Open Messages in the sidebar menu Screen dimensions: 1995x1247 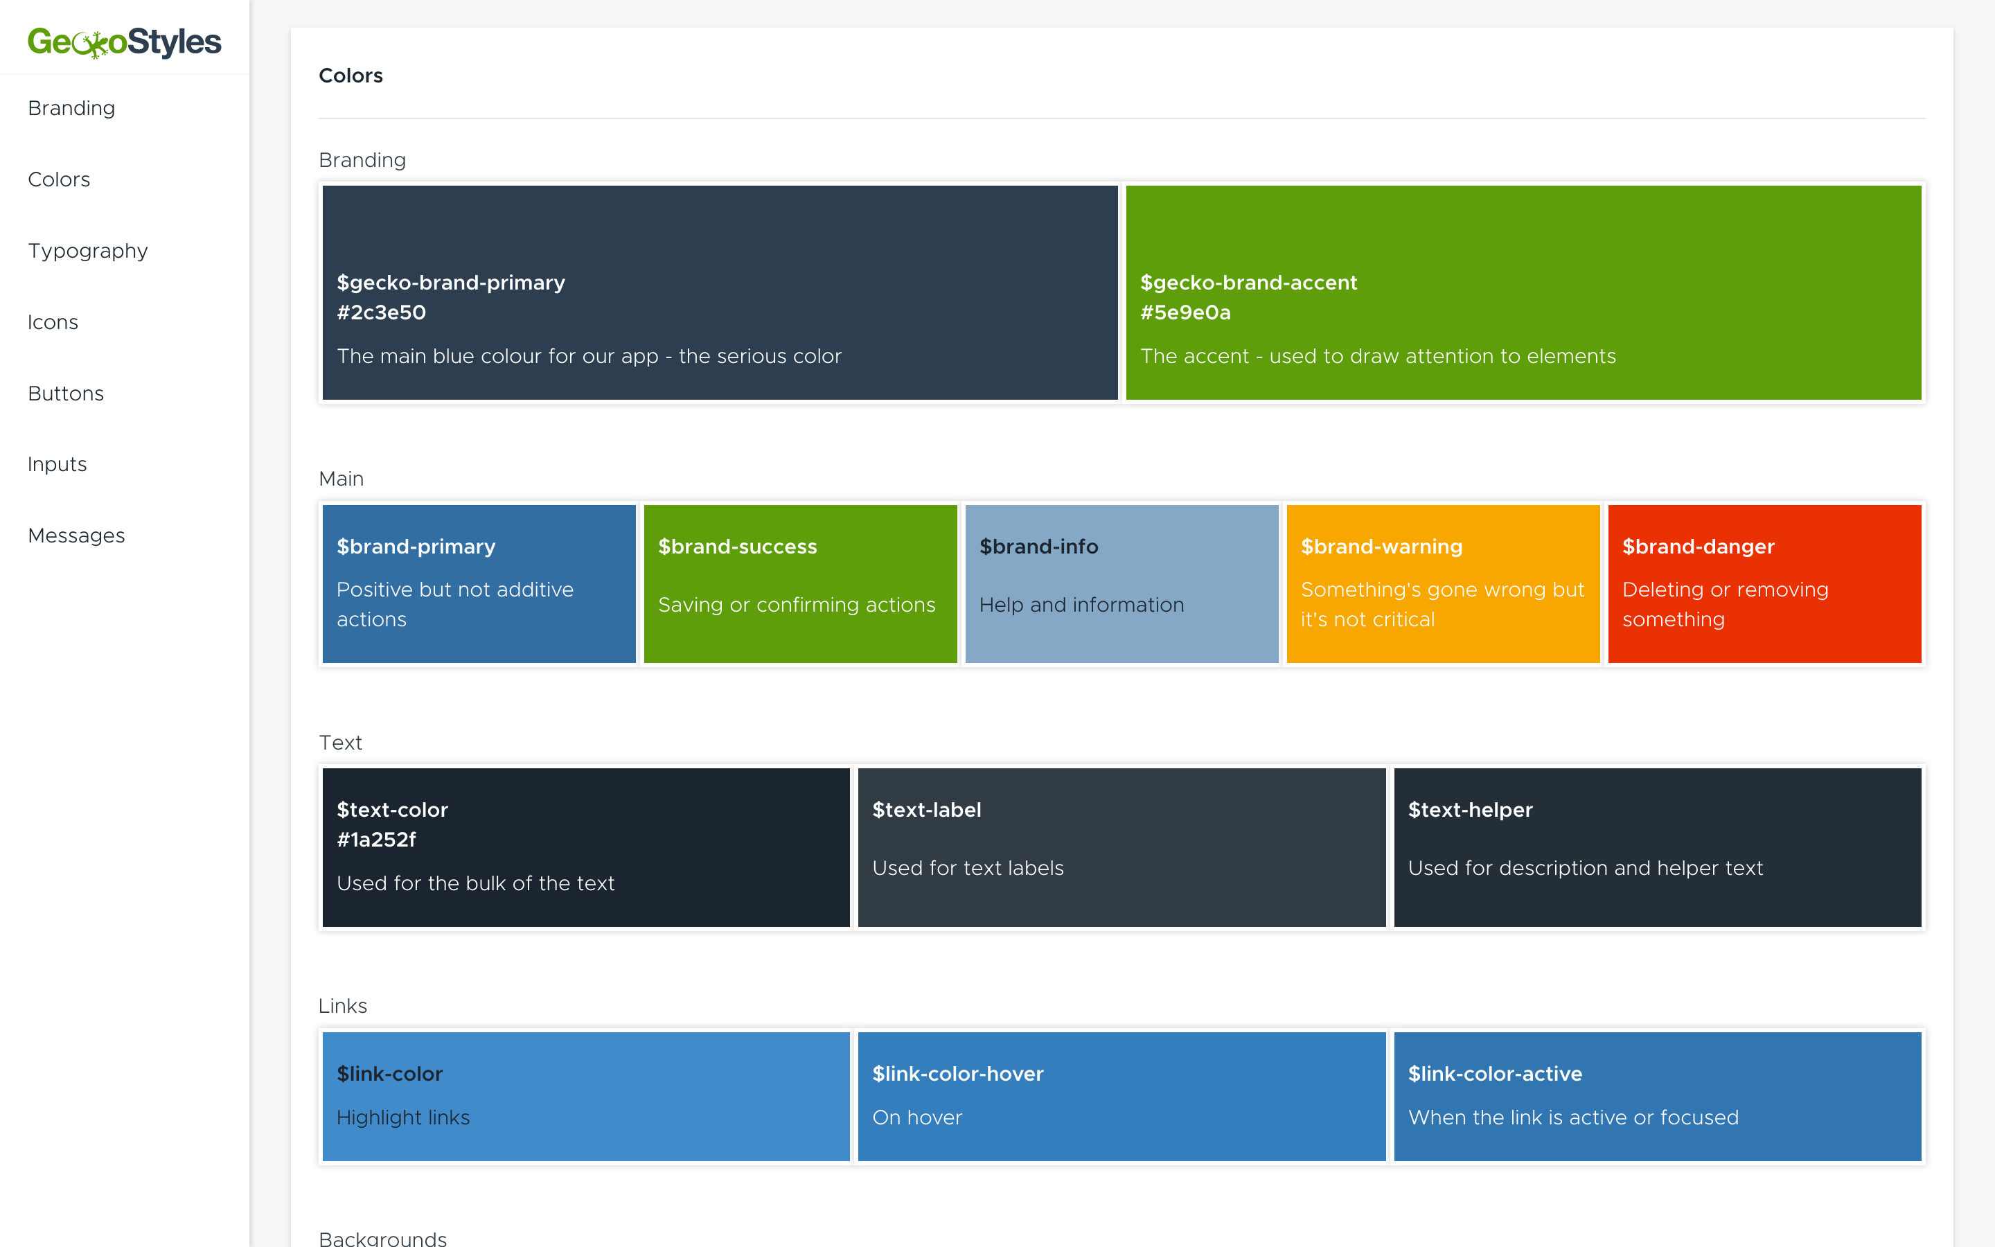pos(77,536)
